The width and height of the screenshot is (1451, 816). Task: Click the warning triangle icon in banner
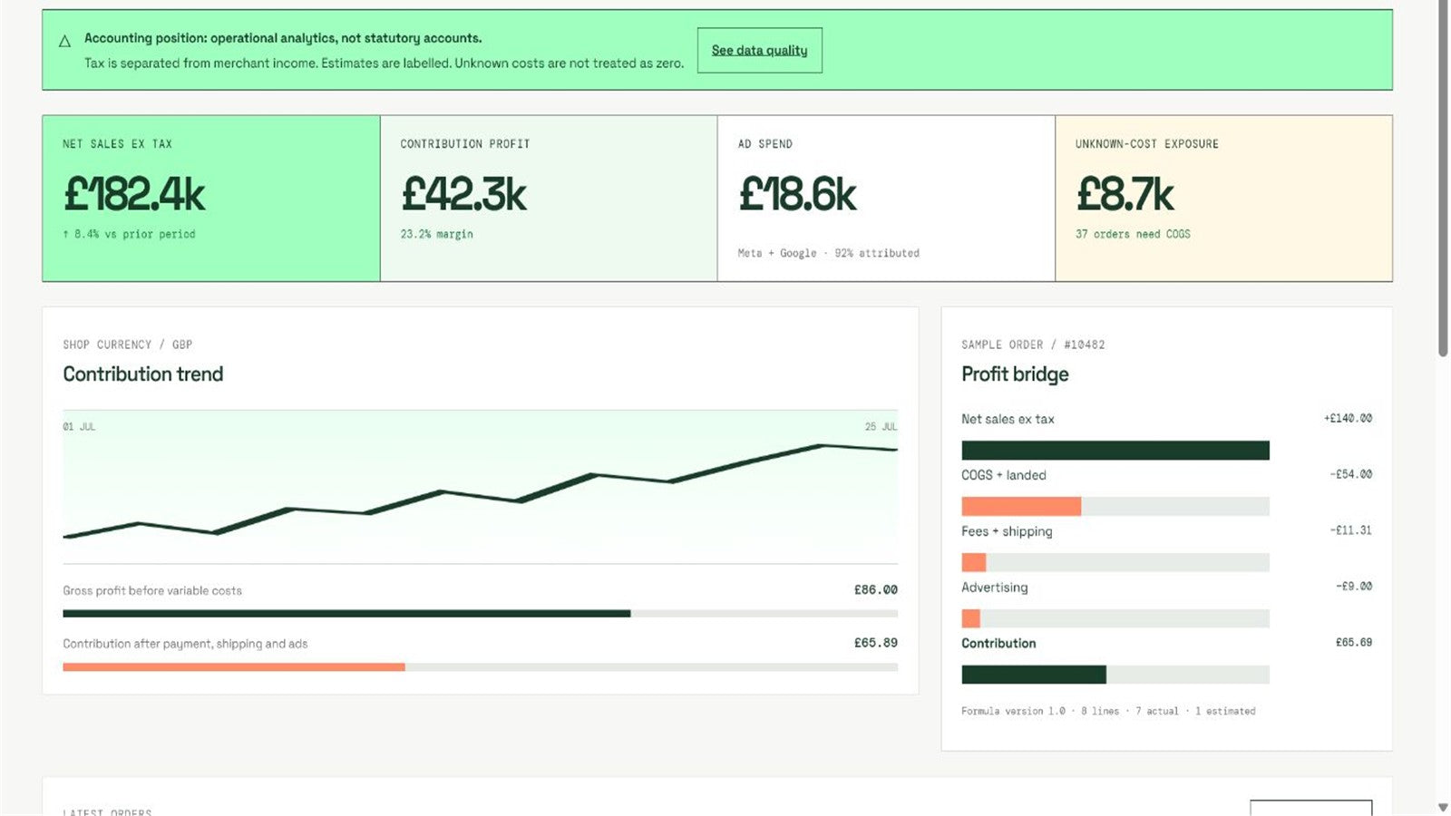[x=64, y=41]
